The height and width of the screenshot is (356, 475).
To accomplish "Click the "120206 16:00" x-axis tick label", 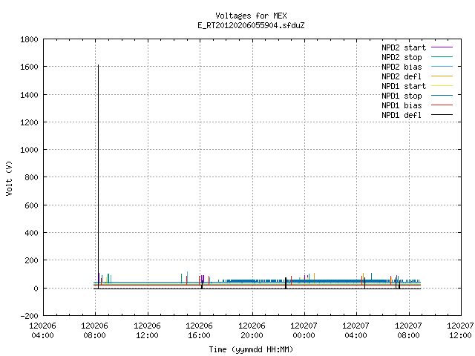I will (199, 331).
